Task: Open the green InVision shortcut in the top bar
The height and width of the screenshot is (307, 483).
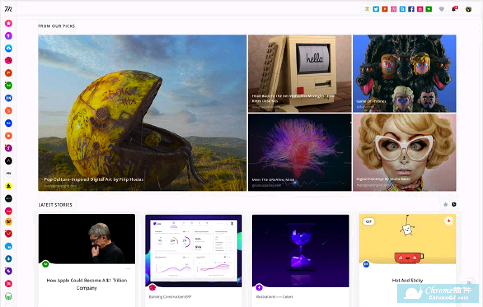Action: [x=429, y=9]
